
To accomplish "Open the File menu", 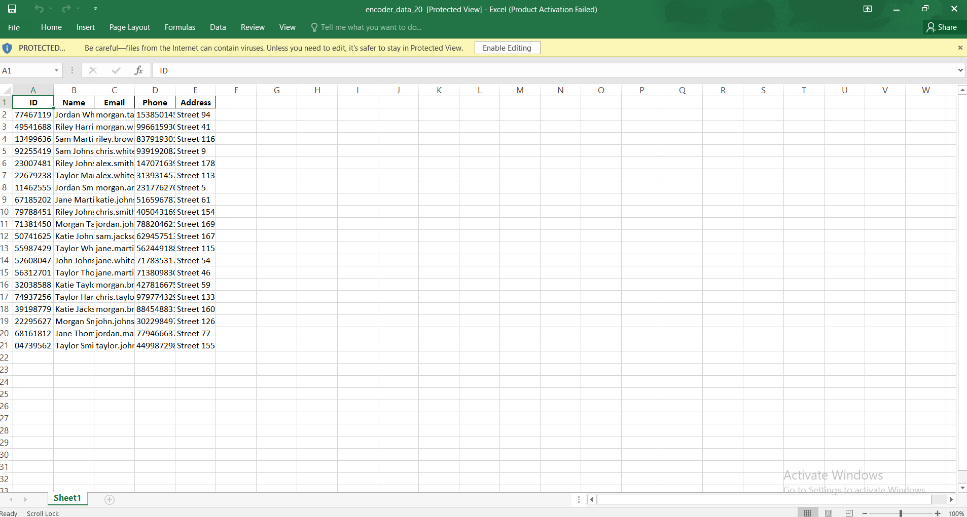I will pyautogui.click(x=14, y=27).
